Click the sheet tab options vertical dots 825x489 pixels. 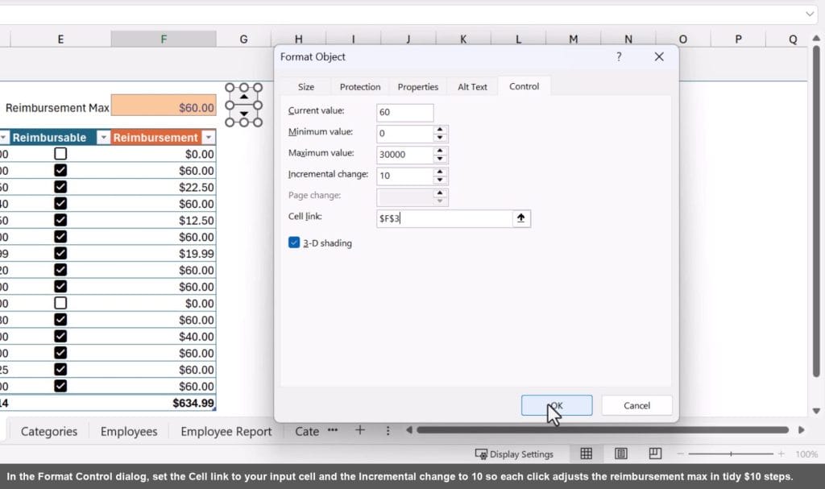(x=388, y=430)
